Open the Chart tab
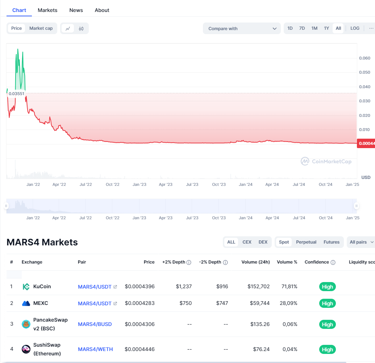The width and height of the screenshot is (375, 363). tap(19, 10)
